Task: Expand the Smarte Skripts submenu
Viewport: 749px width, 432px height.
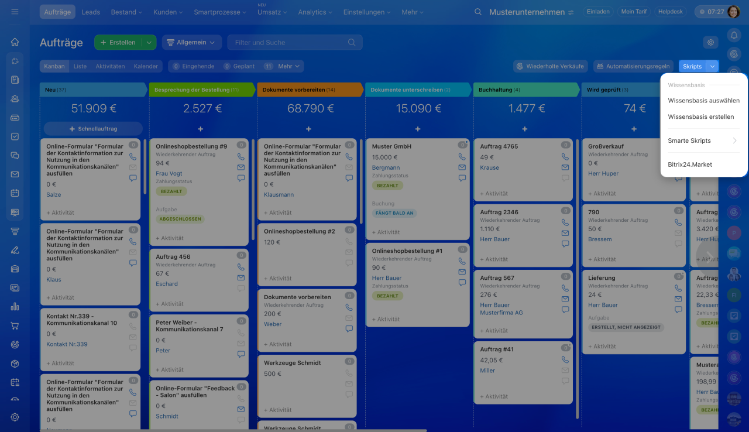Action: coord(703,140)
